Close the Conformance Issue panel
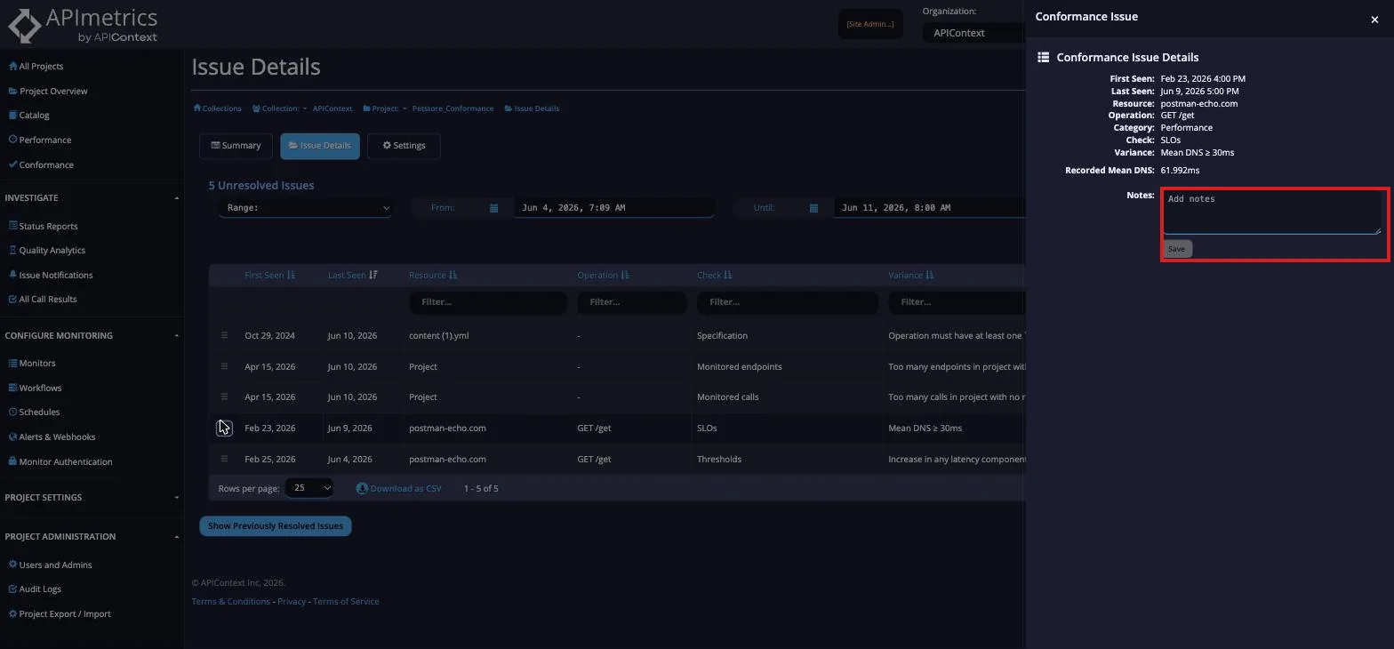This screenshot has width=1394, height=649. pos(1374,20)
